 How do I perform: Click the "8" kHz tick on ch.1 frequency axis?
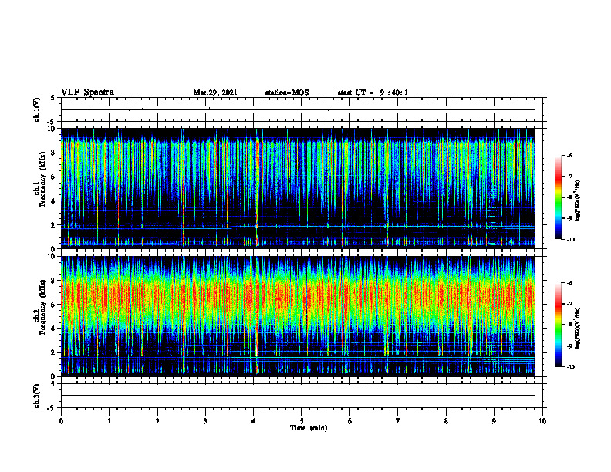(x=53, y=153)
